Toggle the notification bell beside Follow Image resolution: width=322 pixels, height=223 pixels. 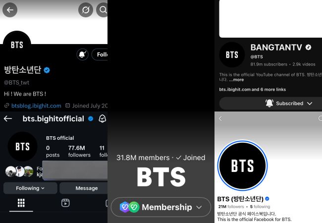point(82,55)
